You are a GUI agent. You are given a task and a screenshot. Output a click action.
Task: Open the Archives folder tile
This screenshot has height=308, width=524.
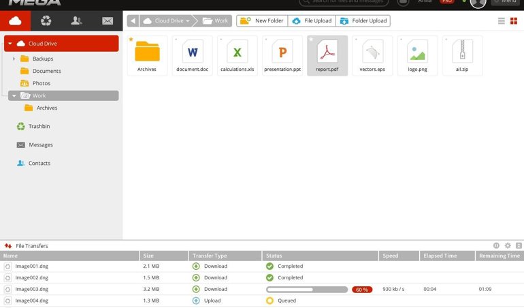tap(147, 56)
